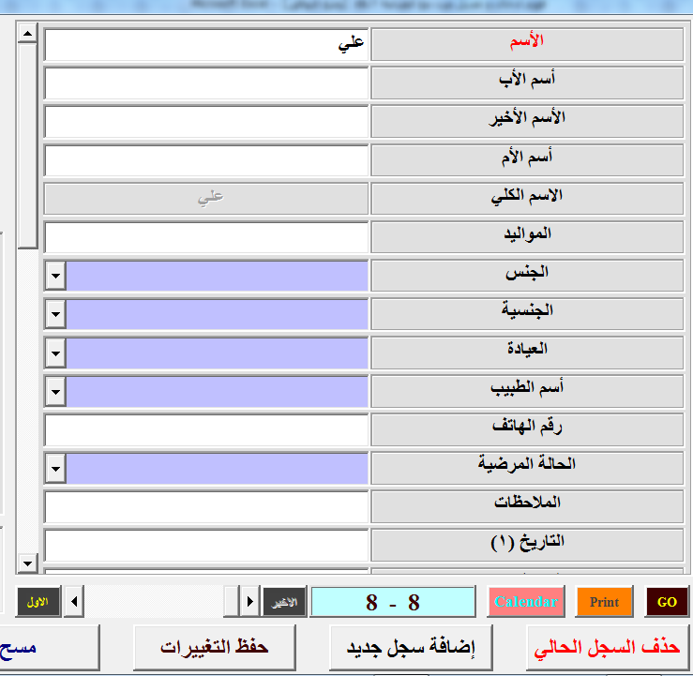
Task: Jump to first record with الأول button
Action: [x=38, y=601]
